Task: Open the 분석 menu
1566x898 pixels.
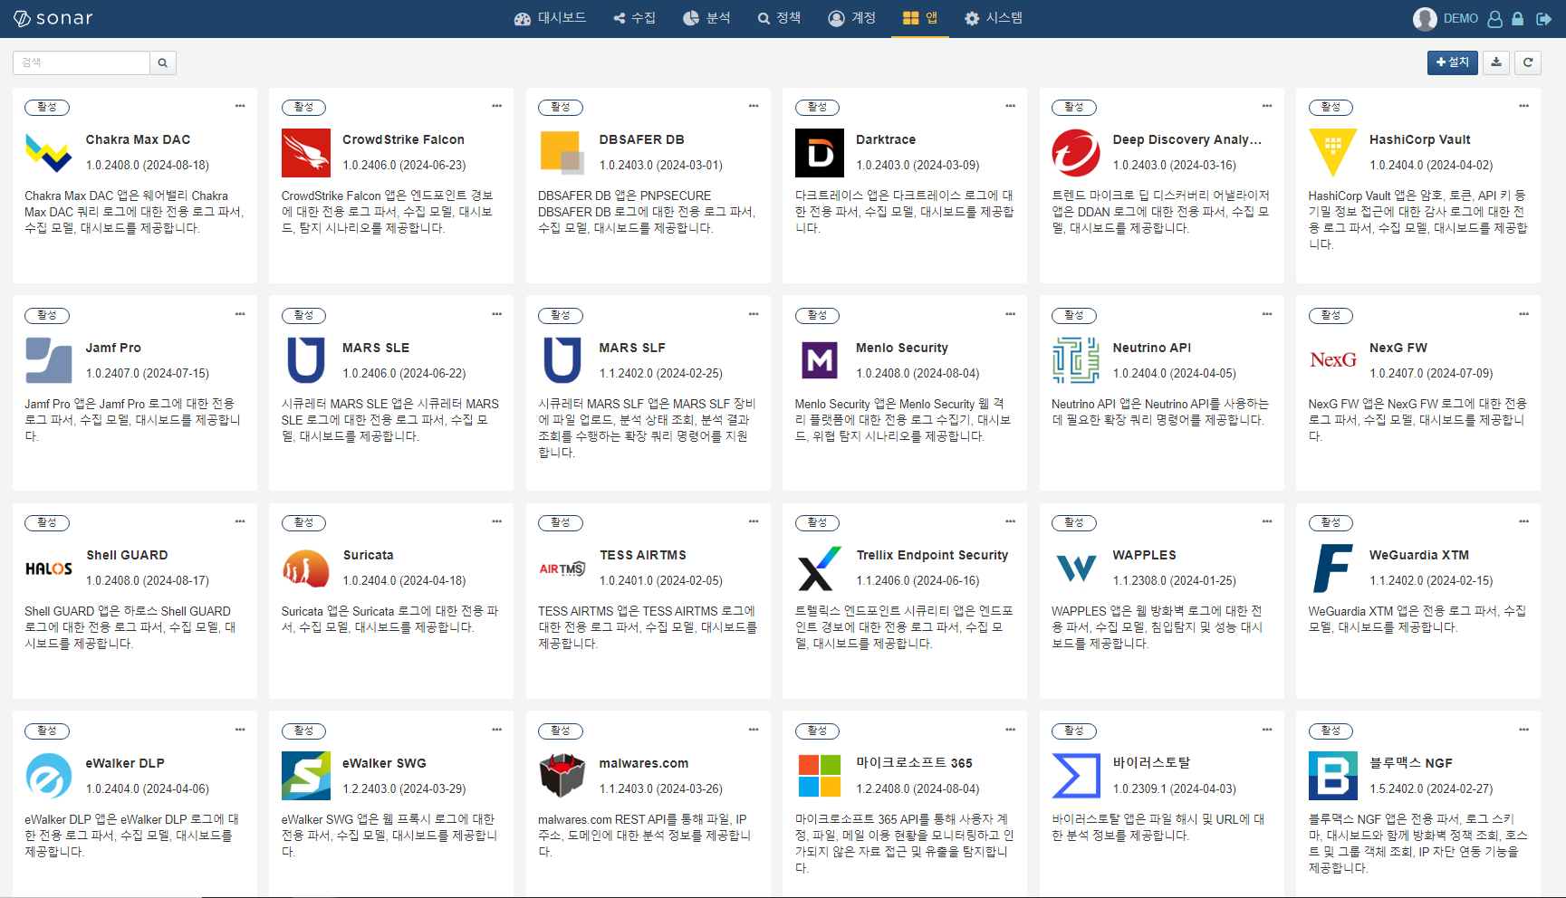Action: (x=706, y=18)
